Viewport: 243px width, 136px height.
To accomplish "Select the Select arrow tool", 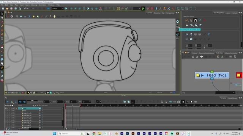I will [x=2, y=18].
